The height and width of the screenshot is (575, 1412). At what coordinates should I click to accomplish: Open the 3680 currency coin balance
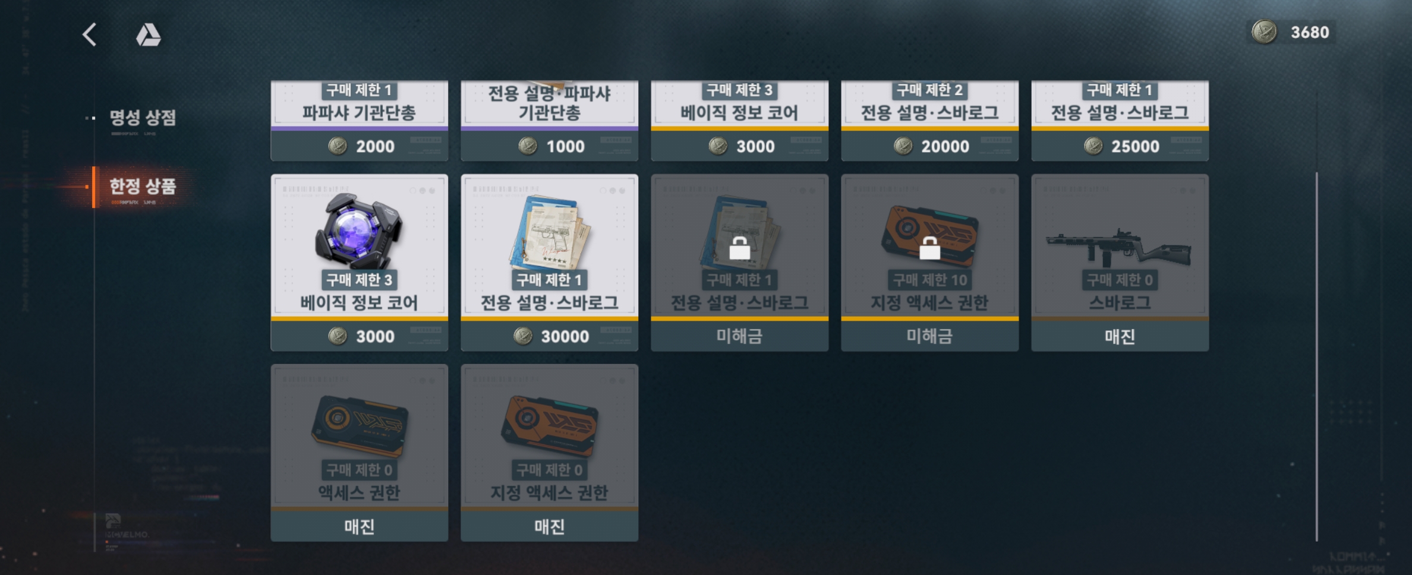(x=1290, y=32)
